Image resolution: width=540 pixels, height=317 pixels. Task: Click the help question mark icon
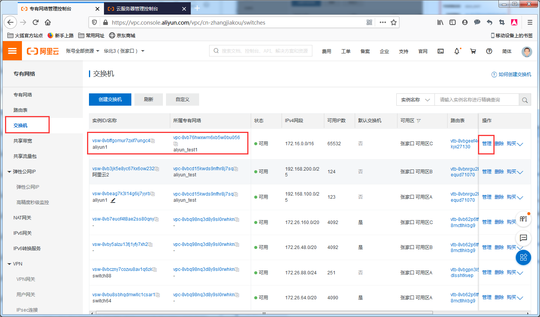[489, 51]
